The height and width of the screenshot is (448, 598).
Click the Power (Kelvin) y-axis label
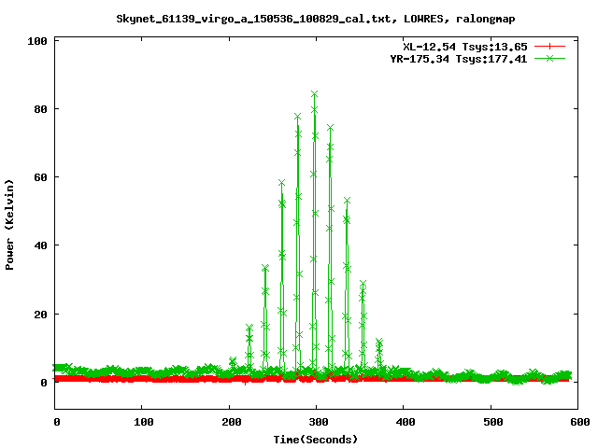tap(10, 224)
